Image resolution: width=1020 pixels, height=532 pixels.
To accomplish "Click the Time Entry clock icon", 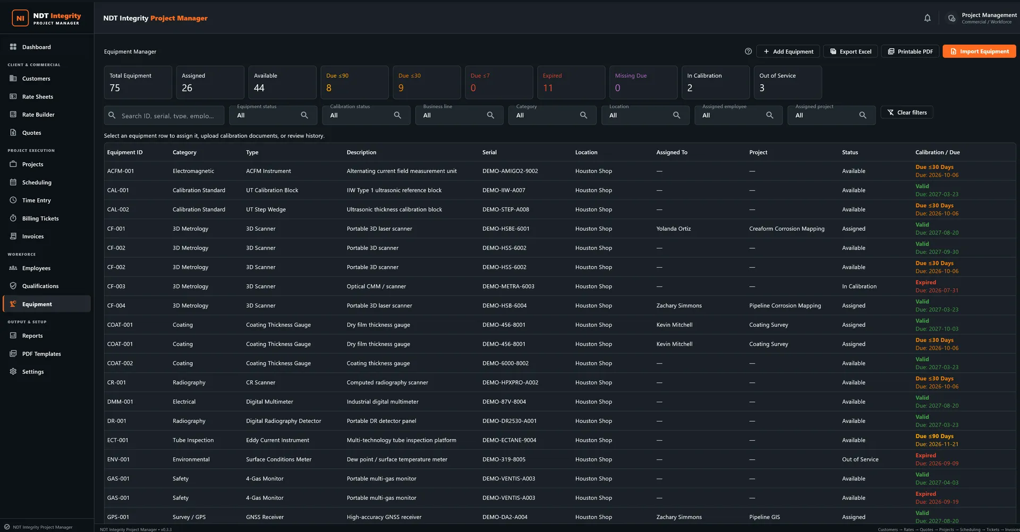I will click(13, 200).
